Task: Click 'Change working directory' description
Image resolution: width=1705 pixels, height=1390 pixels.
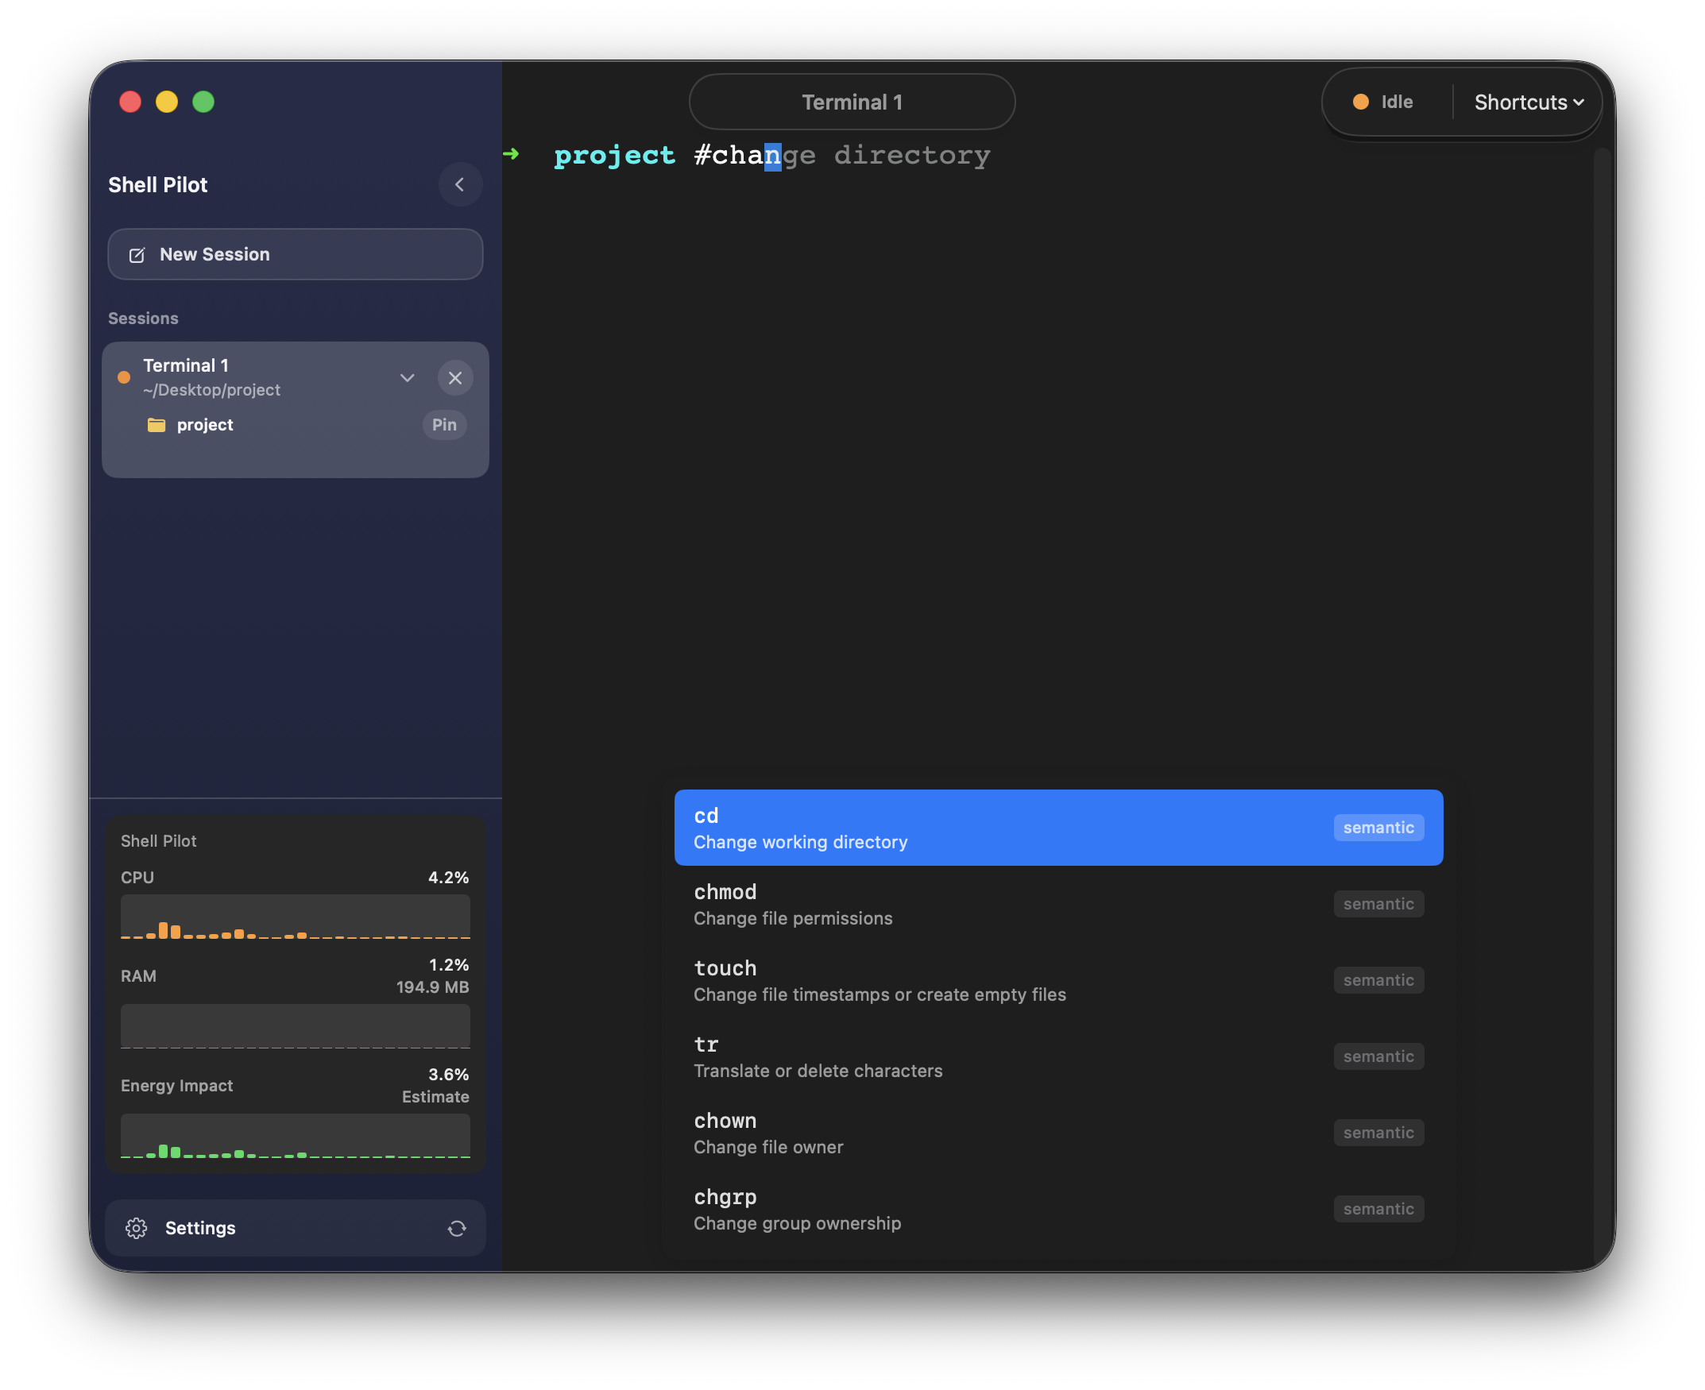Action: point(801,842)
